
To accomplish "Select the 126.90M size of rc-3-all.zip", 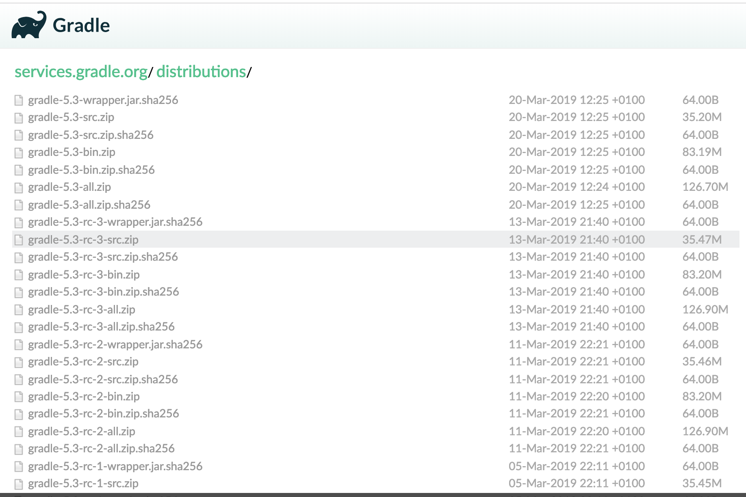I will point(705,309).
